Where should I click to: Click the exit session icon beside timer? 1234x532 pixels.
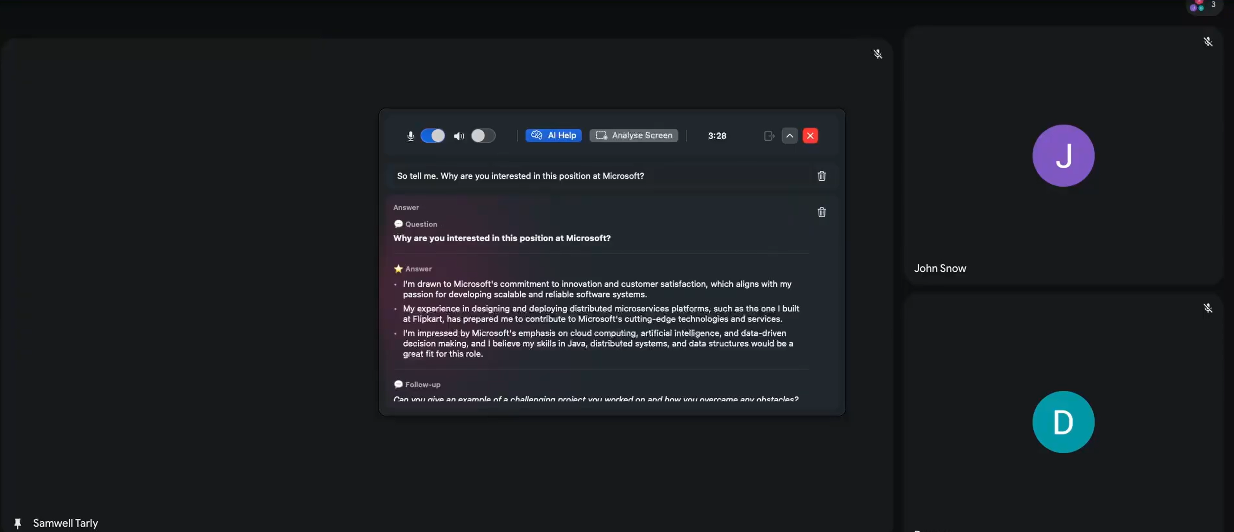[769, 136]
